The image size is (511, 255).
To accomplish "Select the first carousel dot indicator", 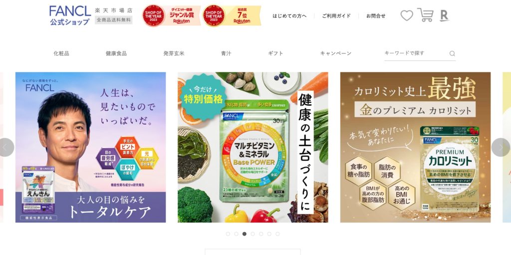I will [228, 234].
